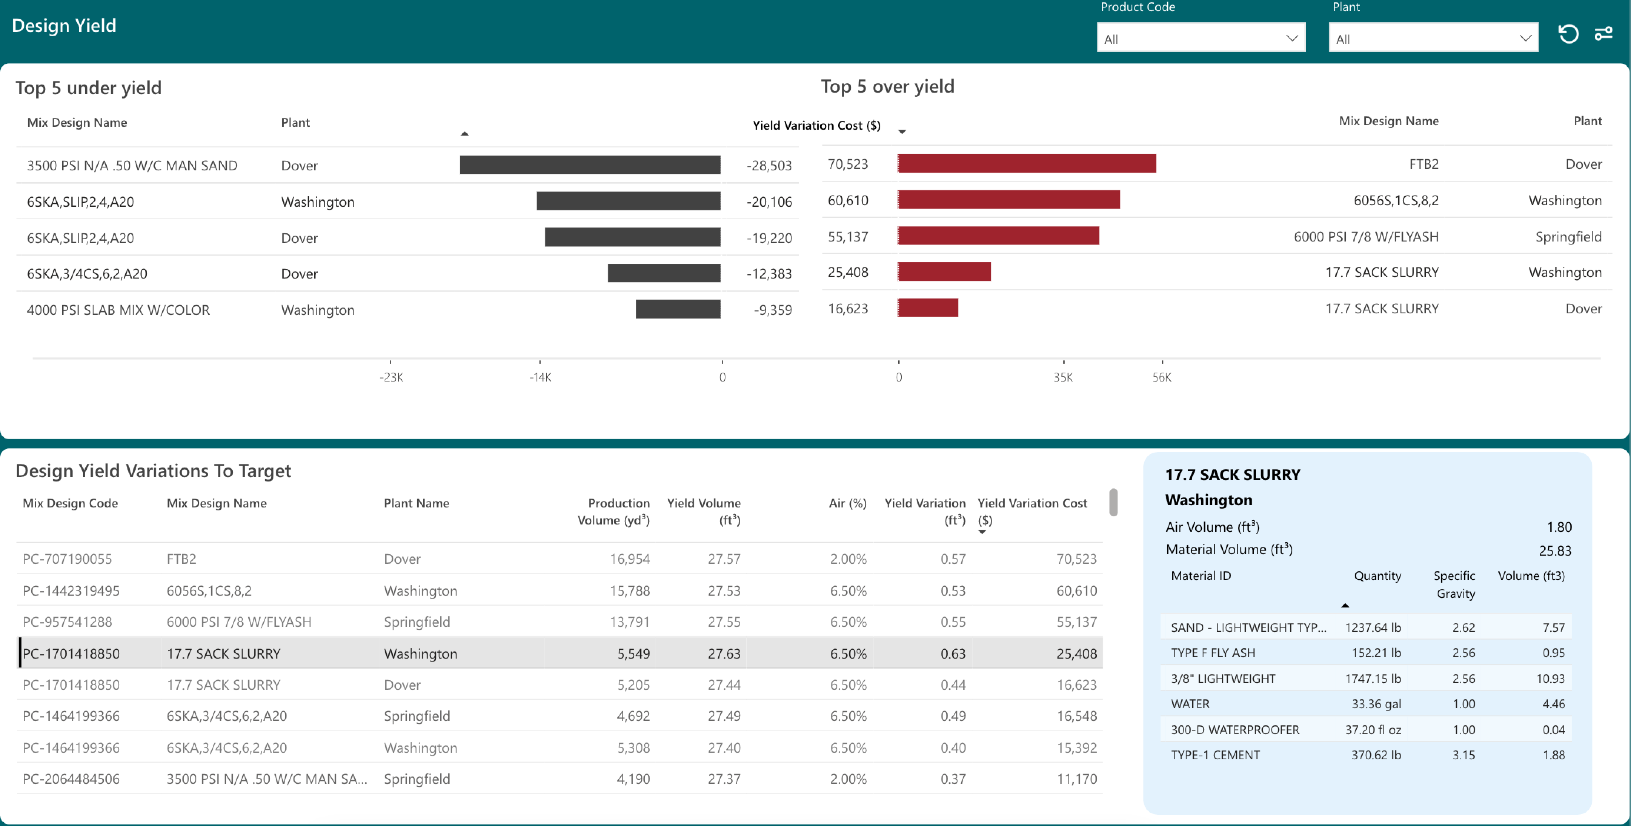
Task: Click the Design Yield page title
Action: pyautogui.click(x=64, y=25)
